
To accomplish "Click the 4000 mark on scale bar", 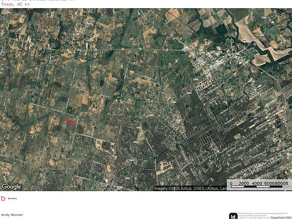I will pyautogui.click(x=257, y=184).
